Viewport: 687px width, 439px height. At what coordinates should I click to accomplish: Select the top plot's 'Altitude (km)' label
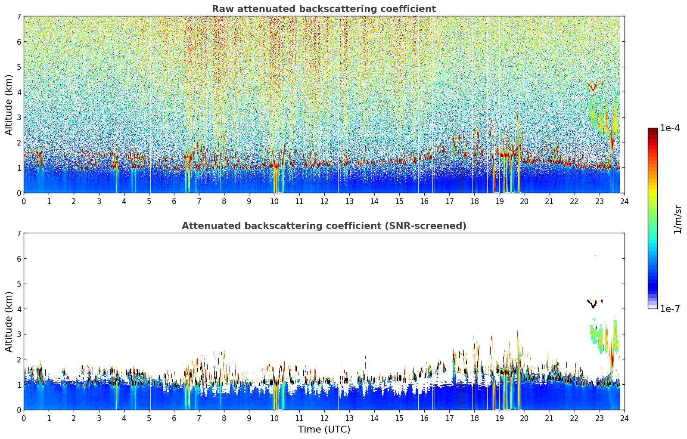pos(9,105)
